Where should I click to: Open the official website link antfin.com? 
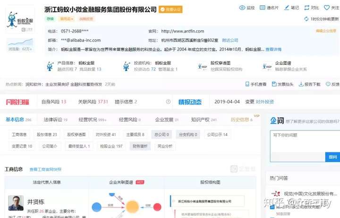pos(183,31)
